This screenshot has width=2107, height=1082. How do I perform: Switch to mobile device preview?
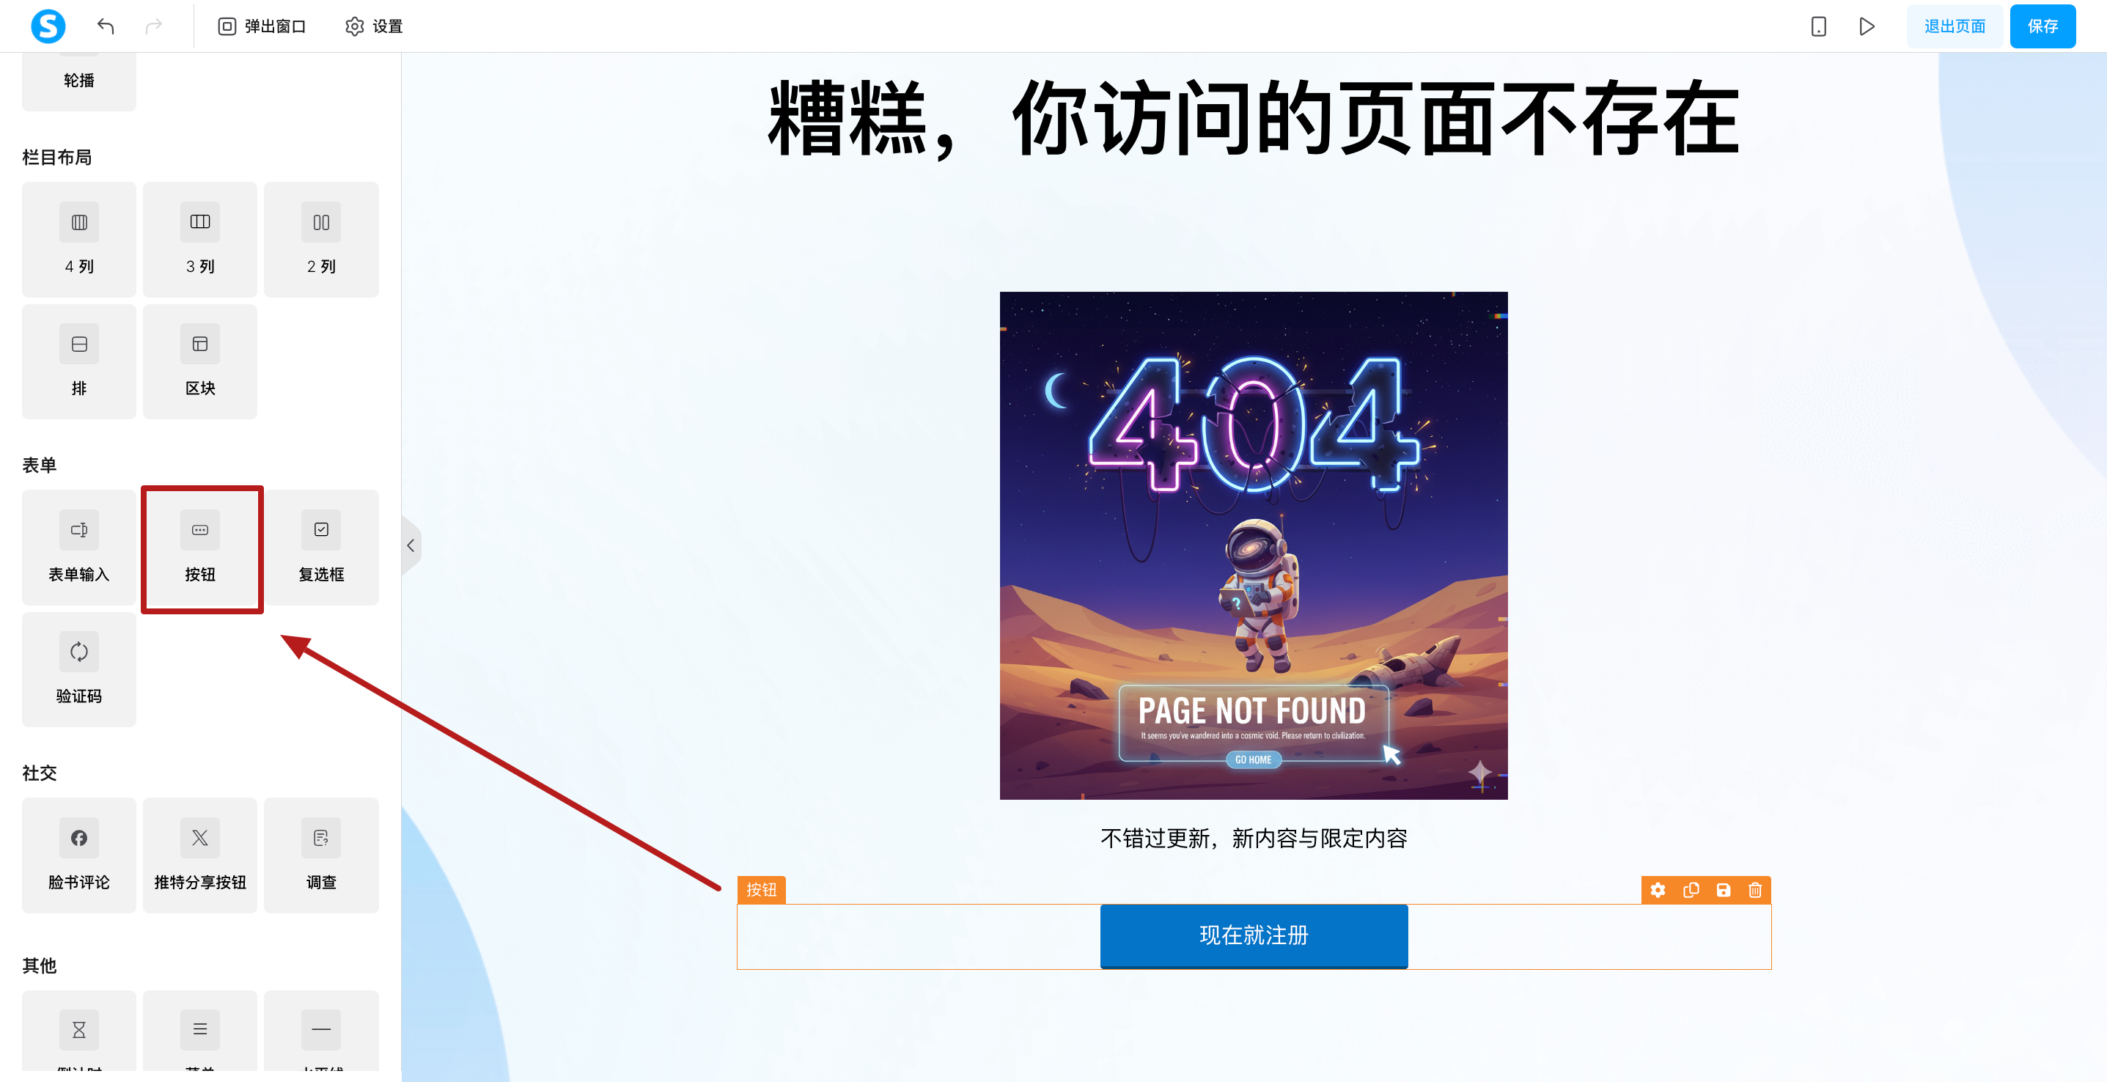click(1818, 26)
